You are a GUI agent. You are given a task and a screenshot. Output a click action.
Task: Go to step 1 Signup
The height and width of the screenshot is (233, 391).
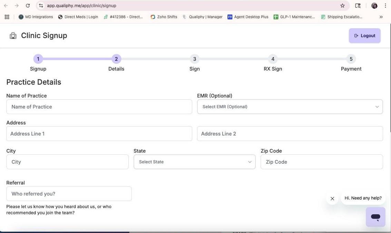(38, 59)
